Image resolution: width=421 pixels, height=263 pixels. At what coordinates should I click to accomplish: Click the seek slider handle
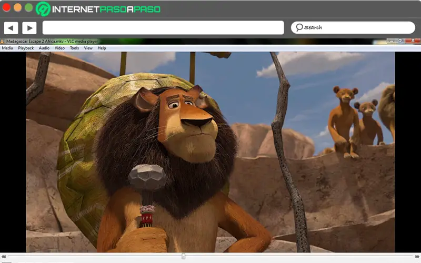coord(183,256)
